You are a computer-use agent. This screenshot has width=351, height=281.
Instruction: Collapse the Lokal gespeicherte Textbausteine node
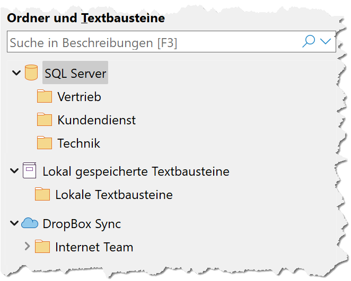coord(14,171)
